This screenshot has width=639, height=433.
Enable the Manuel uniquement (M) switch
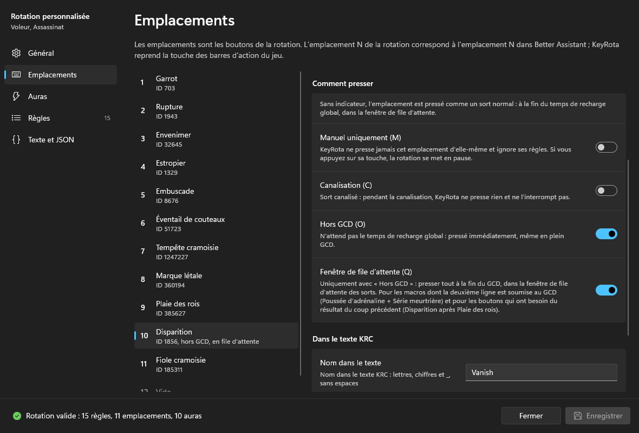coord(606,147)
